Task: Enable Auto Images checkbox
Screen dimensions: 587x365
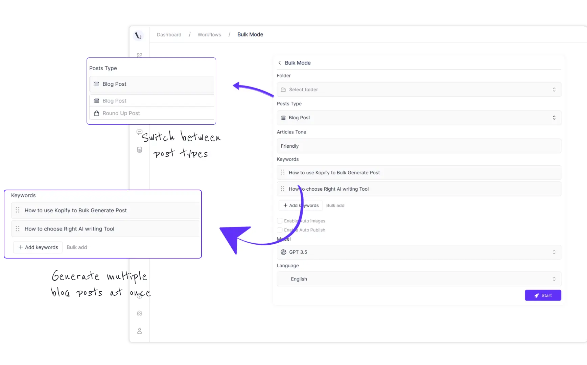Action: point(280,221)
